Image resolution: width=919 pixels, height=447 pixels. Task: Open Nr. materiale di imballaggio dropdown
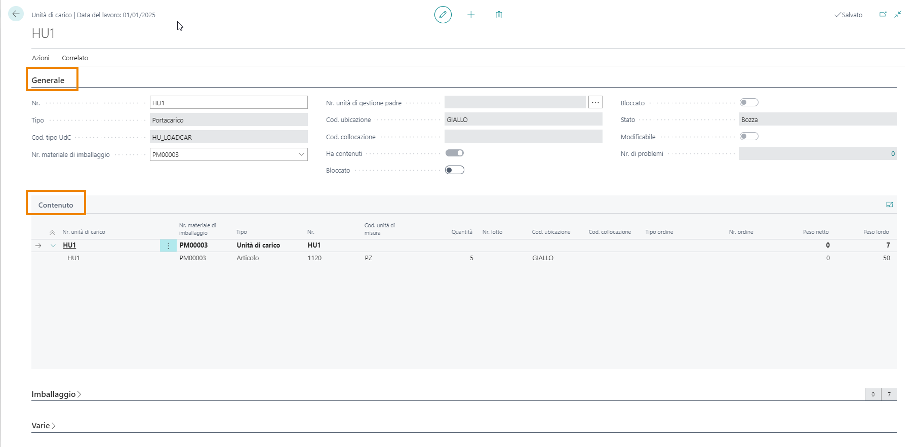[301, 154]
